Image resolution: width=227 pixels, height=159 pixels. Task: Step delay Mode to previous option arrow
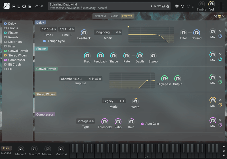[117, 32]
